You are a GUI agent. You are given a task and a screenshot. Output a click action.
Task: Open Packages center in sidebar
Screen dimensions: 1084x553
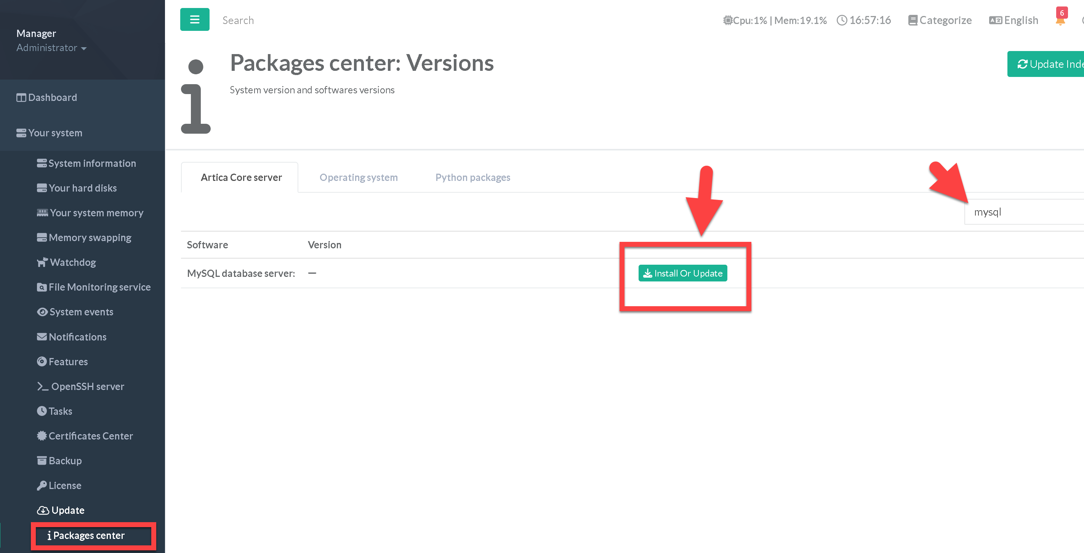(x=88, y=535)
